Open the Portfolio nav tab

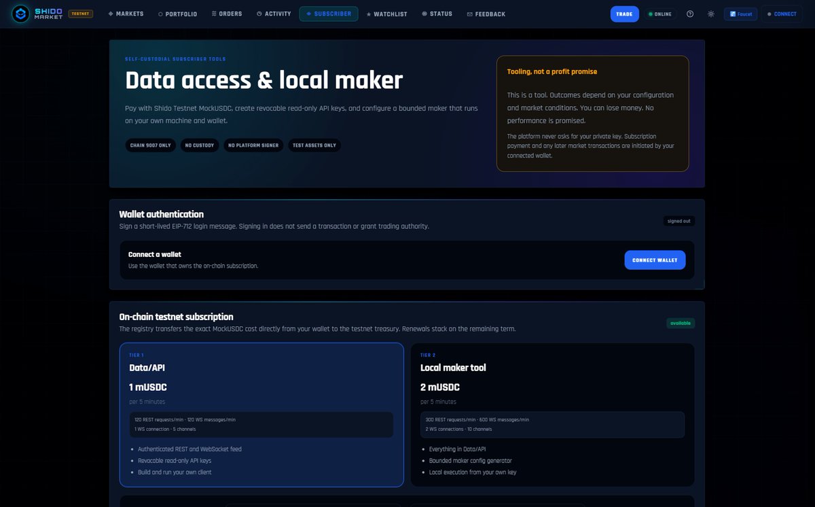[177, 14]
